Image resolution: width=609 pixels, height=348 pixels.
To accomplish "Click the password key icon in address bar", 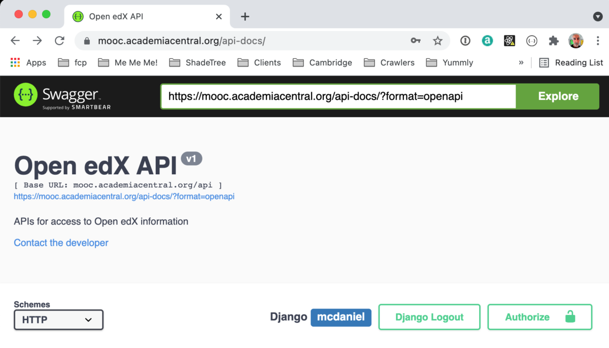I will 415,41.
